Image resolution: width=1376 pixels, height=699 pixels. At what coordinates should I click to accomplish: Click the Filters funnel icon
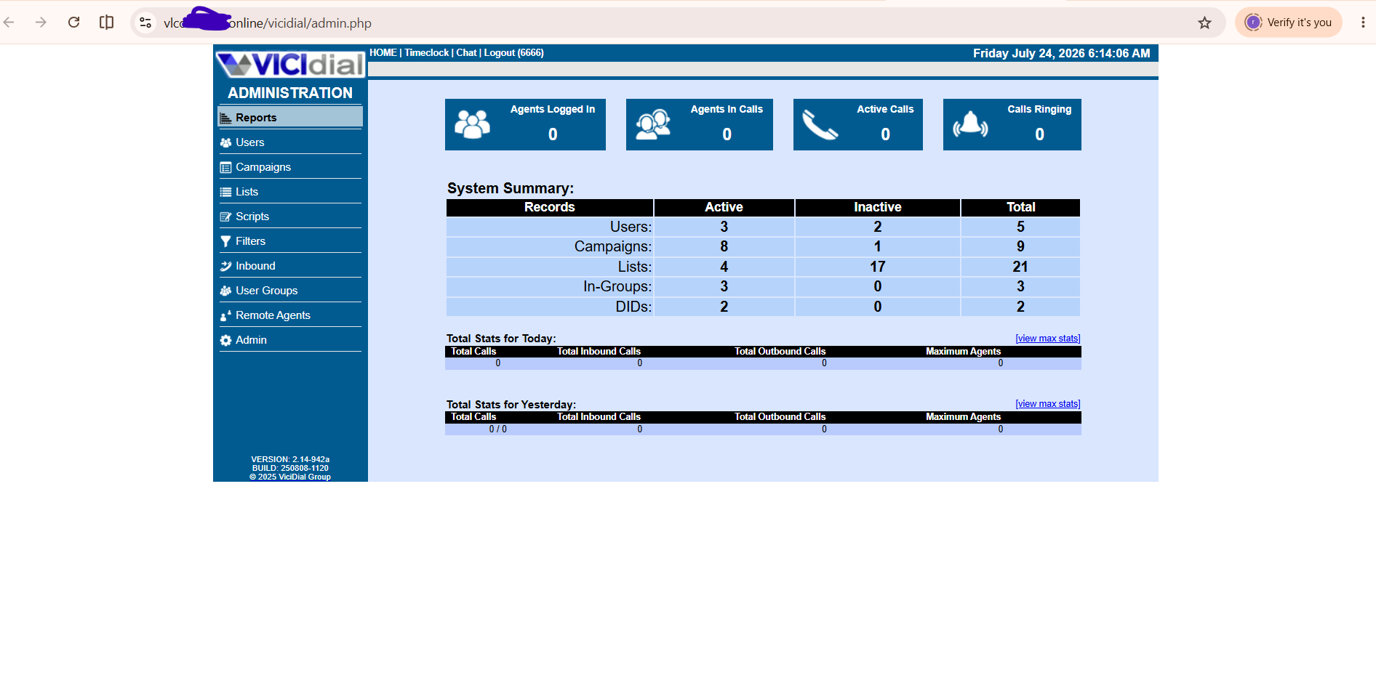point(225,241)
